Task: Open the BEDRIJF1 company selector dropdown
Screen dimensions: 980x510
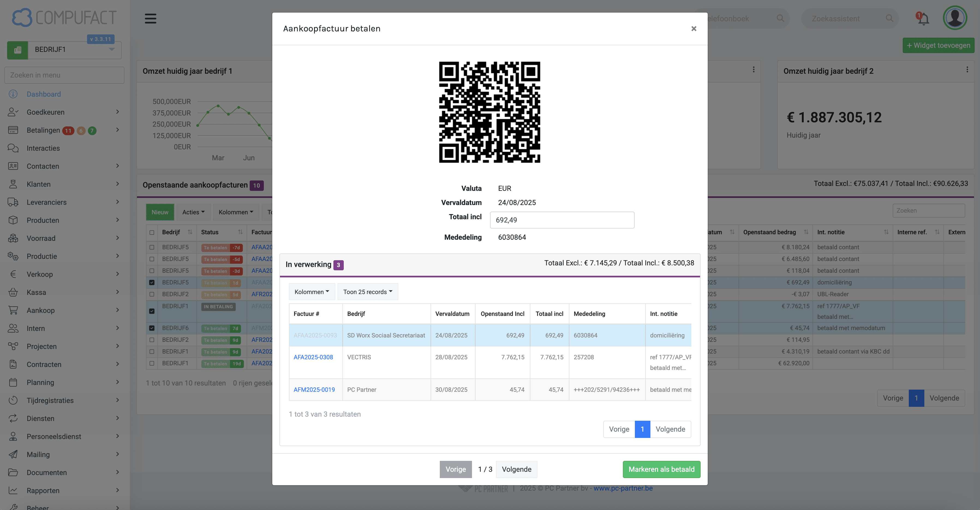Action: [74, 50]
